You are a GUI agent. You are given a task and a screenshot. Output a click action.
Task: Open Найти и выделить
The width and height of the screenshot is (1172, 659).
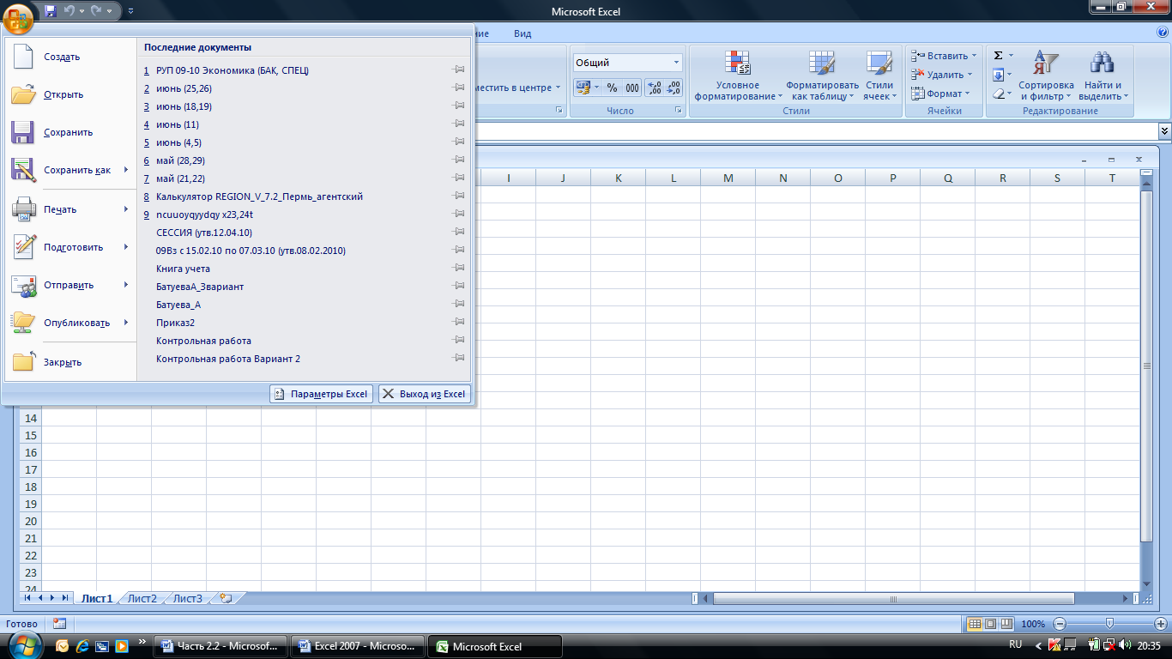point(1103,76)
